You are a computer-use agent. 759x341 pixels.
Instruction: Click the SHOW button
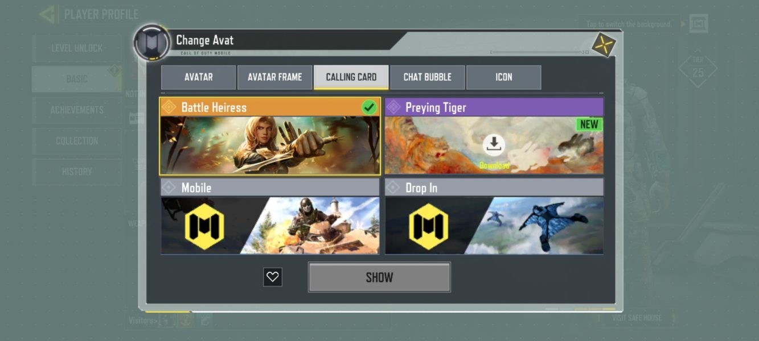pos(379,277)
